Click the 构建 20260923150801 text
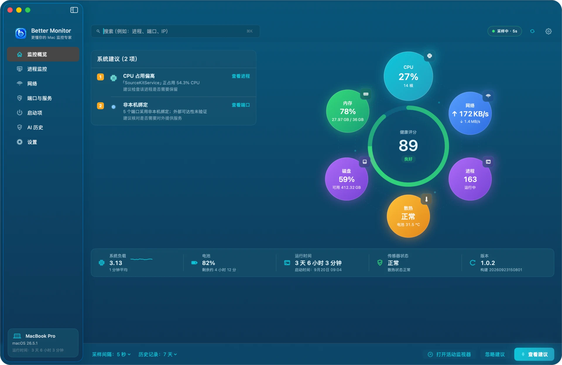562x365 pixels. 501,270
